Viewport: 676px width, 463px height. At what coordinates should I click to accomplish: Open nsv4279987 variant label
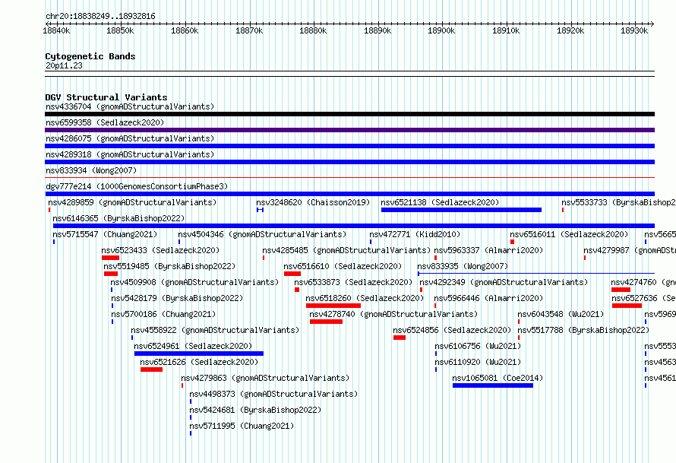tap(630, 250)
